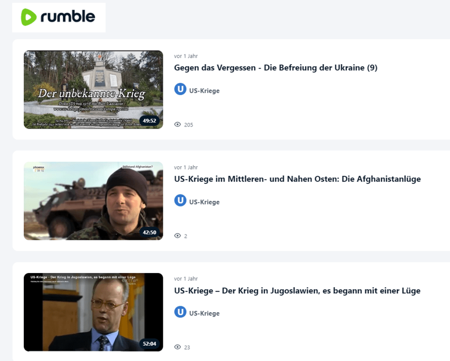The image size is (450, 361).
Task: Visit US-Kriege channel name under Jugoslawien video
Action: tap(204, 313)
